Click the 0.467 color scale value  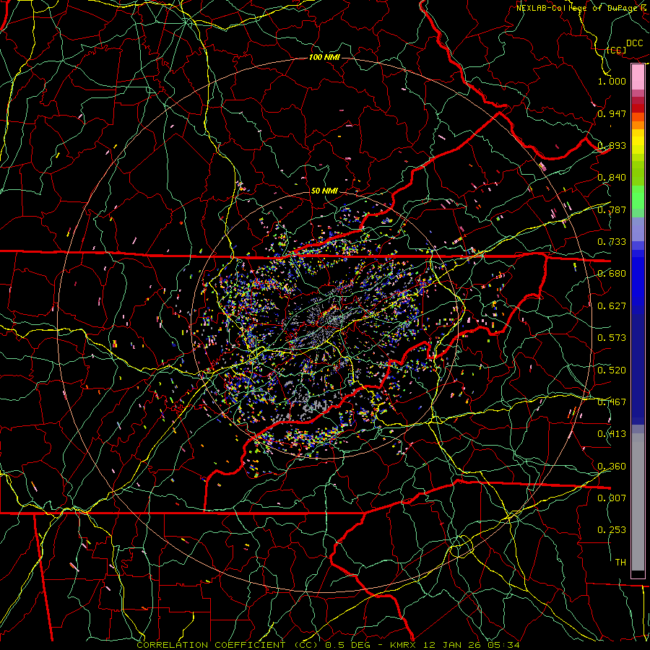pos(612,402)
